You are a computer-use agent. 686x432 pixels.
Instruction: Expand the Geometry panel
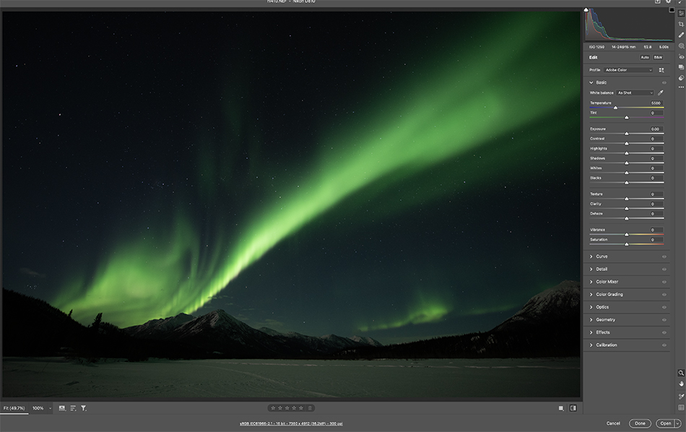591,320
